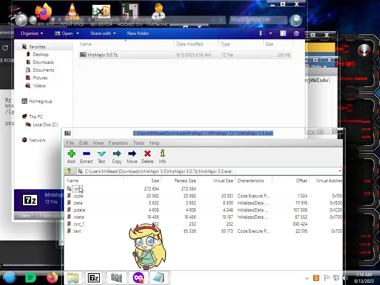Open the notepad taskbar icon
This screenshot has width=380, height=285.
coord(159,278)
